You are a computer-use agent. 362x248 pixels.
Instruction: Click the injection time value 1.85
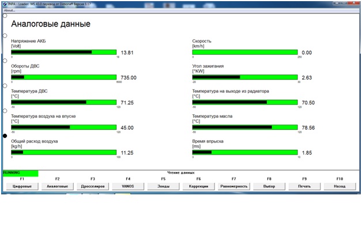point(307,153)
